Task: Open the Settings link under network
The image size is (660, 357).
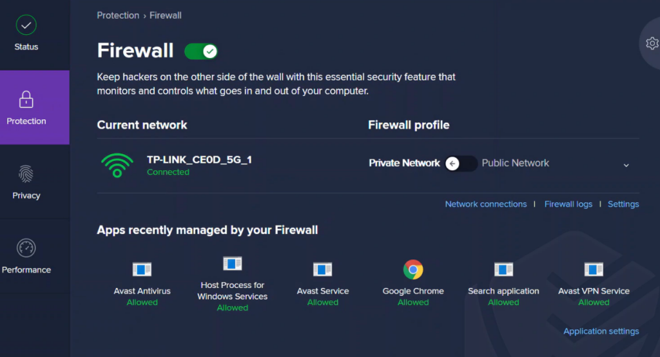Action: [623, 204]
